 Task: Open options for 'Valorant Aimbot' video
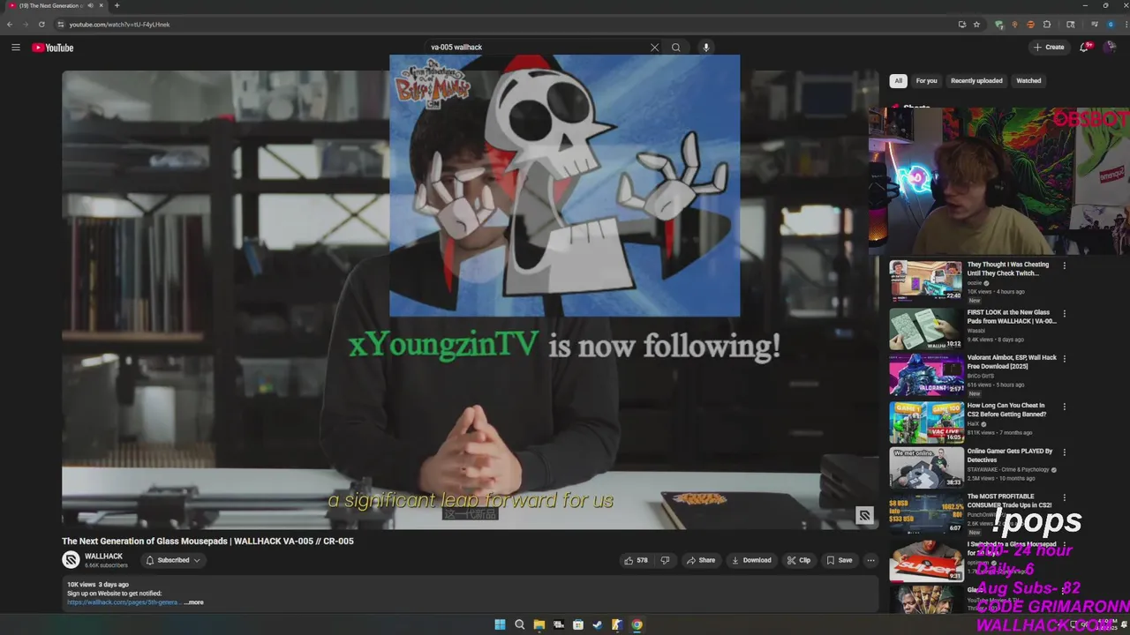tap(1064, 359)
